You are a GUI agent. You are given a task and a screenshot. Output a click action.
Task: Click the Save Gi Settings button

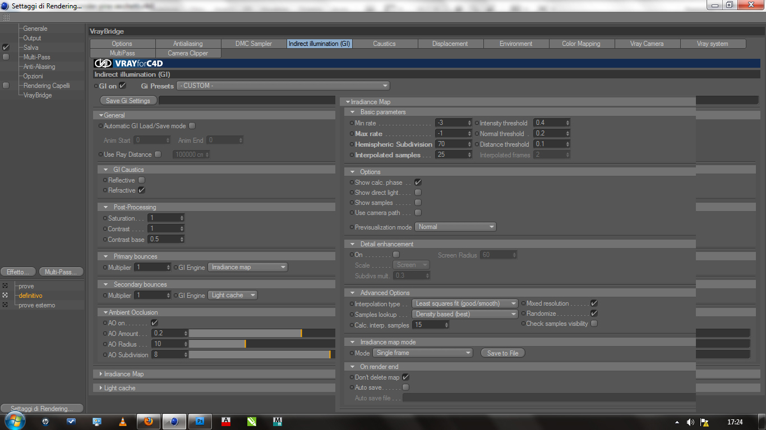(x=128, y=101)
